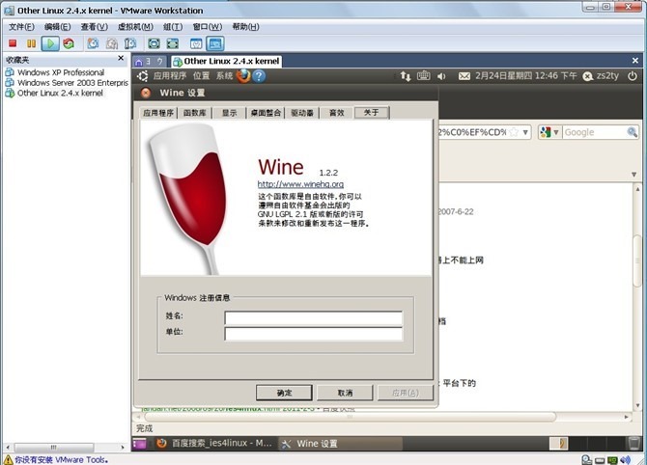Open the 文件(F) menu
Screen dimensions: 647x465
click(x=21, y=27)
